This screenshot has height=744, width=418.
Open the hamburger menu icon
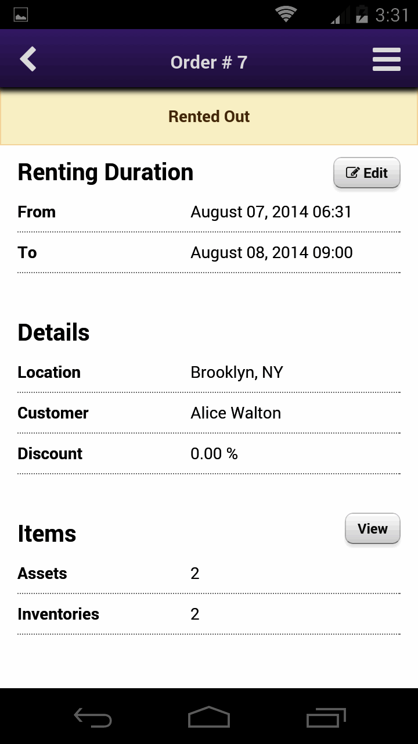[386, 60]
